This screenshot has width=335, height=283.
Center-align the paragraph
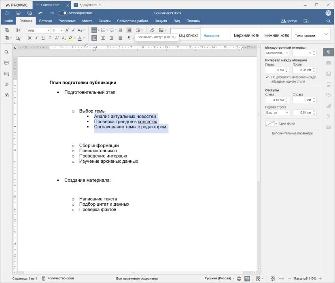point(103,38)
